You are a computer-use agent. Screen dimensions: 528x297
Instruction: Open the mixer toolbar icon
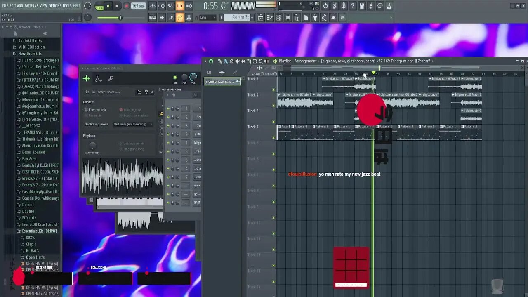coord(288,17)
